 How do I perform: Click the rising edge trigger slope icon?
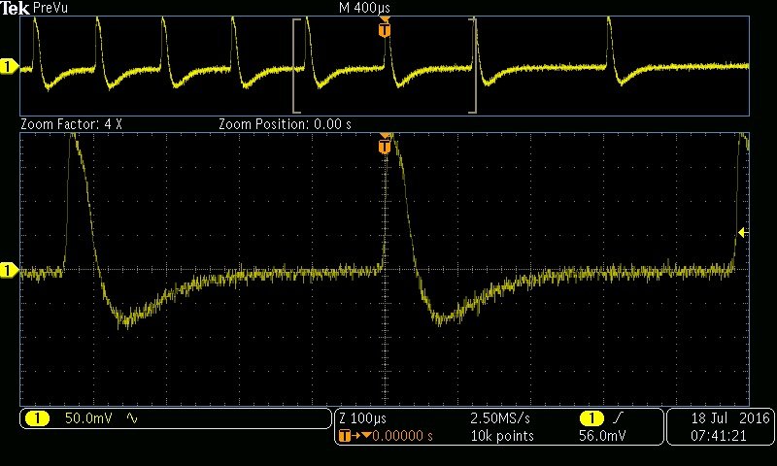click(618, 418)
